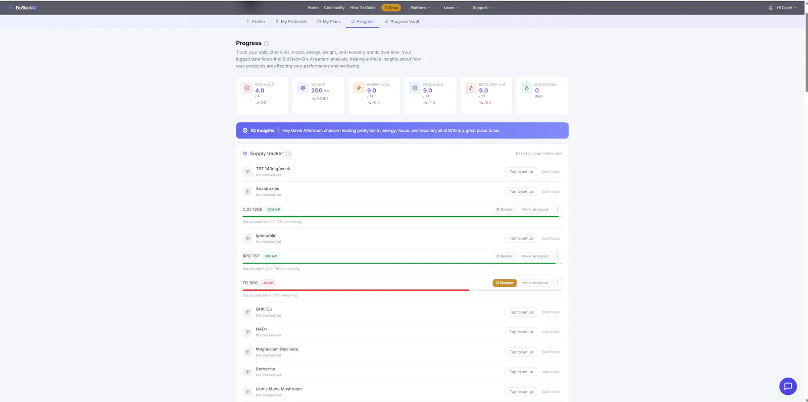Open CJC-1295 more options menu
The image size is (808, 402).
[558, 209]
